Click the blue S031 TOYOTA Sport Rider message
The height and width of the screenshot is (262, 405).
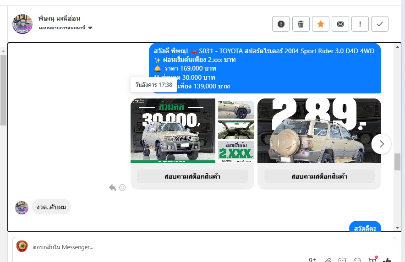[265, 68]
